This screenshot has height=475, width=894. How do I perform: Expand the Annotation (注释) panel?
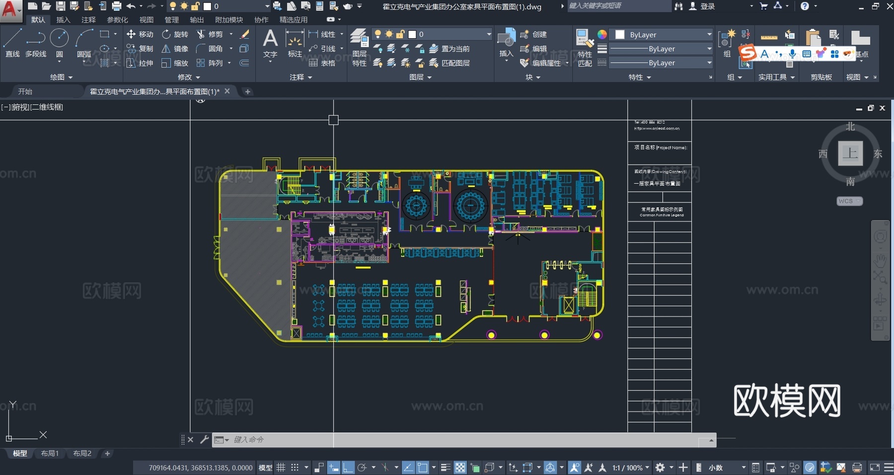pos(301,77)
